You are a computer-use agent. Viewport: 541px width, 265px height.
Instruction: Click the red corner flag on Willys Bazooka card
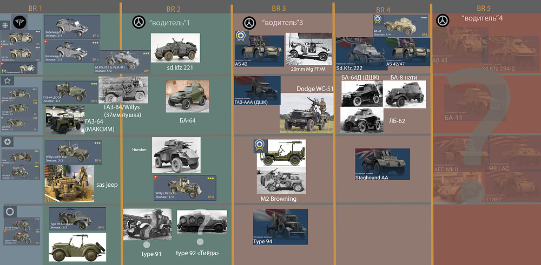click(x=156, y=177)
